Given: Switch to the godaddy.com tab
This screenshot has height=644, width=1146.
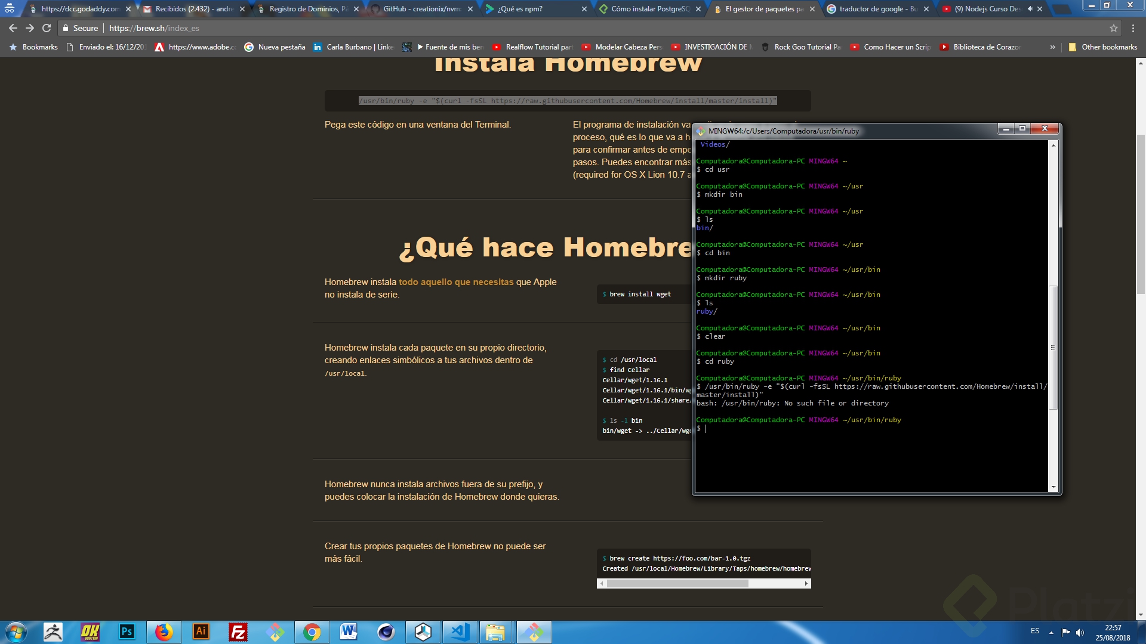Looking at the screenshot, I should pos(80,9).
